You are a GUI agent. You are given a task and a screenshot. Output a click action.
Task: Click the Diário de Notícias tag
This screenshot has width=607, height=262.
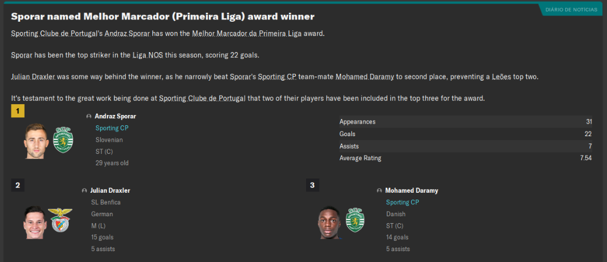pyautogui.click(x=570, y=9)
